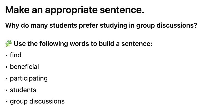The height and width of the screenshot is (111, 209).
Task: Click the word "find" in the list
Action: (x=16, y=55)
